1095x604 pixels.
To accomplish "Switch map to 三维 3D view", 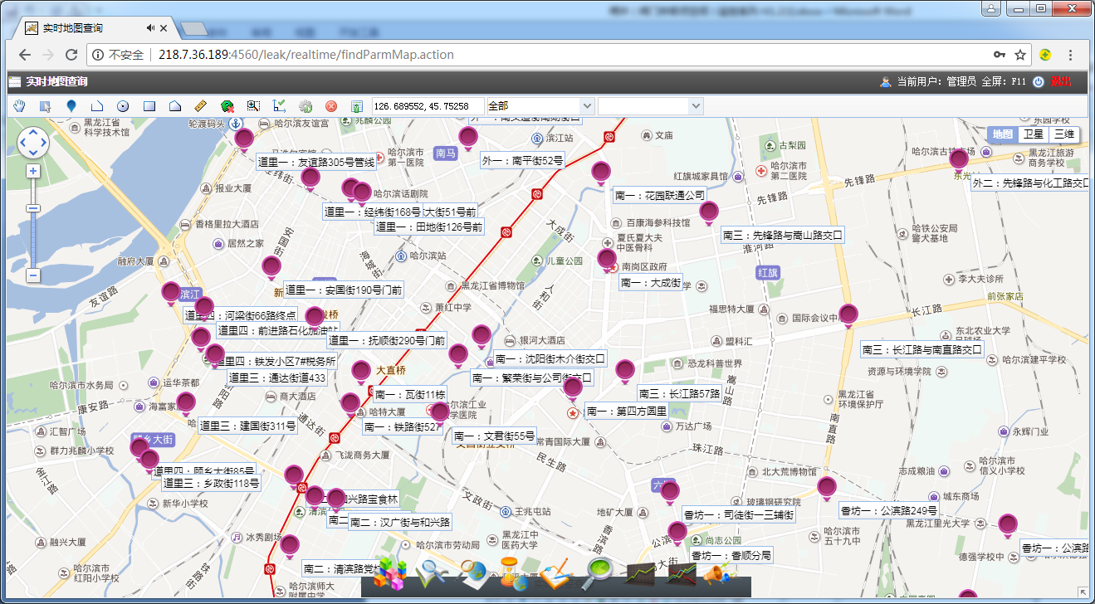I will pos(1064,134).
